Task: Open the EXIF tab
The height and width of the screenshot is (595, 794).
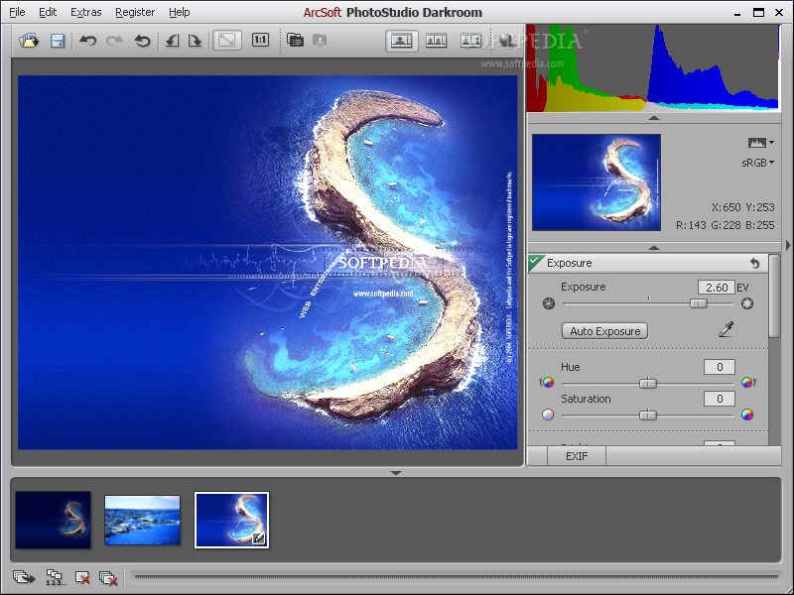Action: [x=577, y=456]
